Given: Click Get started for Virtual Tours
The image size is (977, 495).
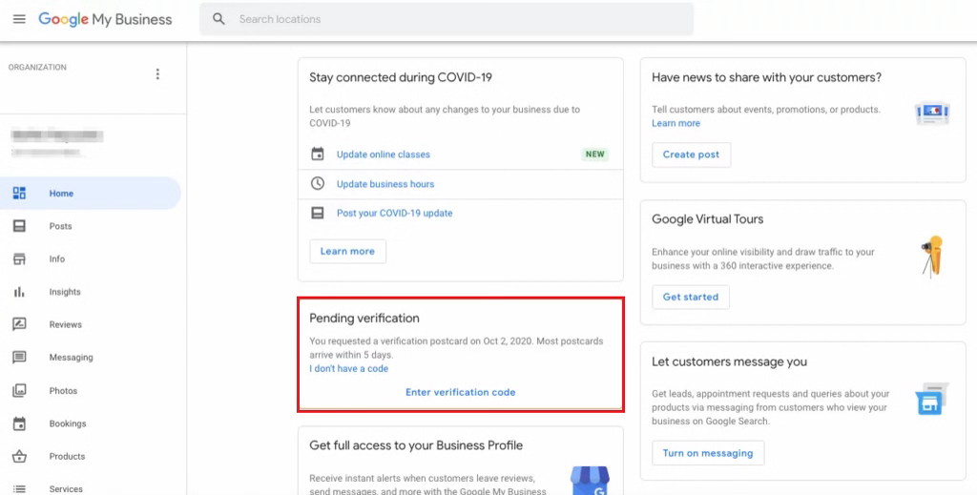Looking at the screenshot, I should point(691,297).
